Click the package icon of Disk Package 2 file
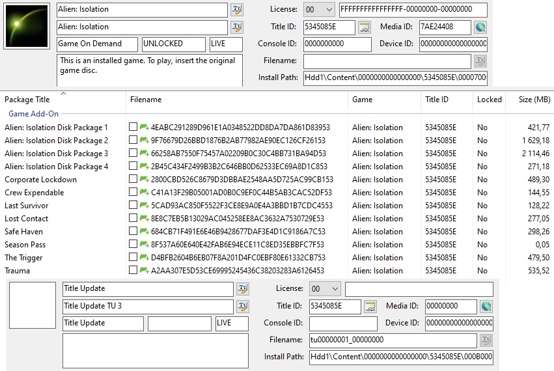 click(x=144, y=141)
